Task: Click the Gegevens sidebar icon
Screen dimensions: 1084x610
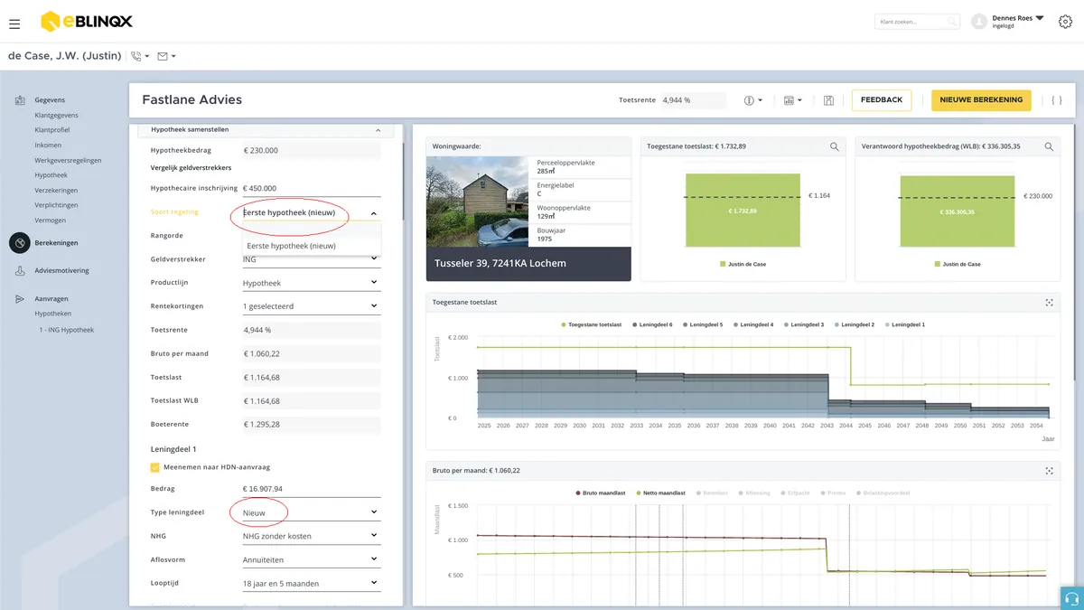Action: (x=20, y=100)
